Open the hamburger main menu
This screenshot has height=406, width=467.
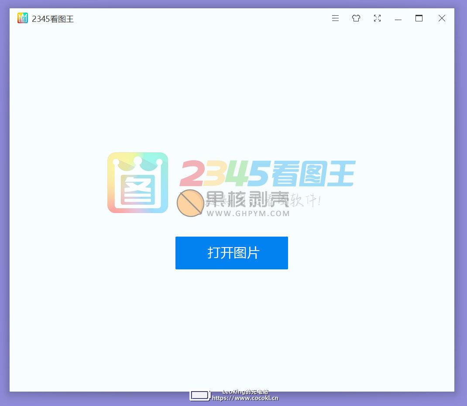click(x=335, y=18)
